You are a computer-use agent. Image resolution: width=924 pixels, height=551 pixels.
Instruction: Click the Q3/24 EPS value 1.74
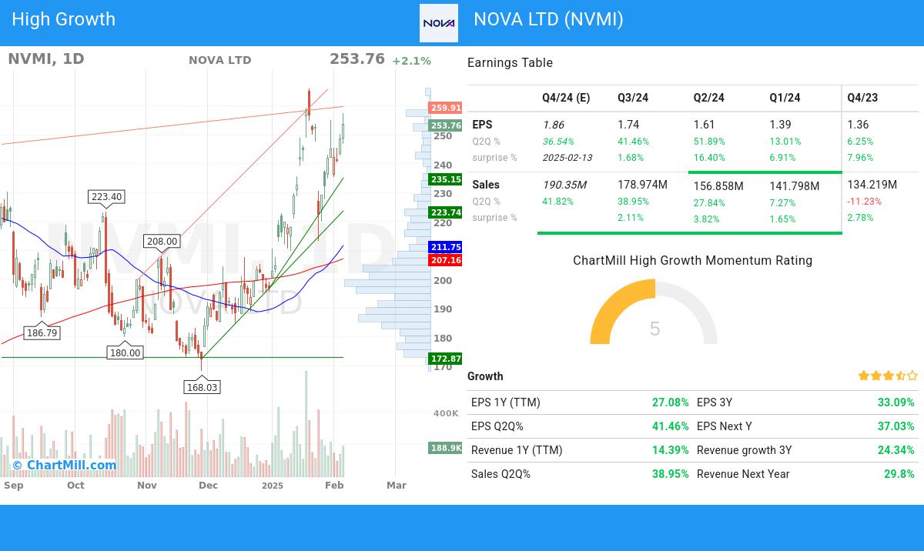coord(628,125)
